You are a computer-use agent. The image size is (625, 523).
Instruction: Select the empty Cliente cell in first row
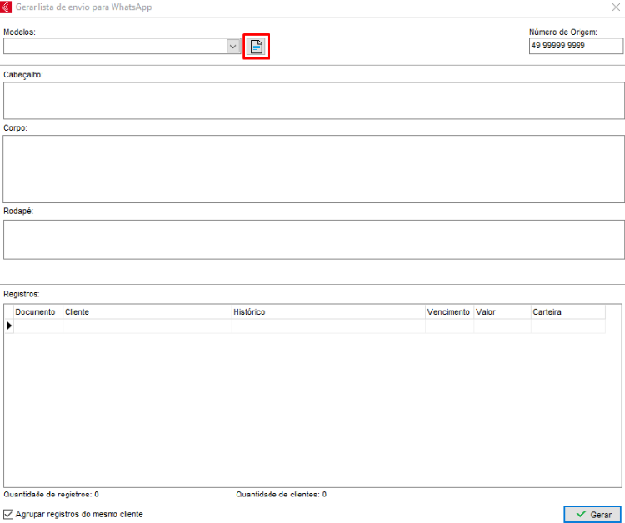pos(147,326)
